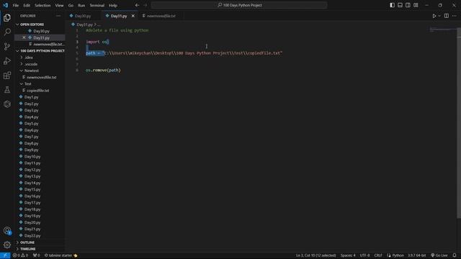Change UTF-8 file encoding
This screenshot has width=461, height=259.
click(x=365, y=255)
